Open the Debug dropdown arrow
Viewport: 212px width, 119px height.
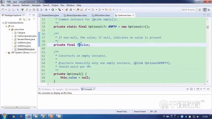pos(49,10)
